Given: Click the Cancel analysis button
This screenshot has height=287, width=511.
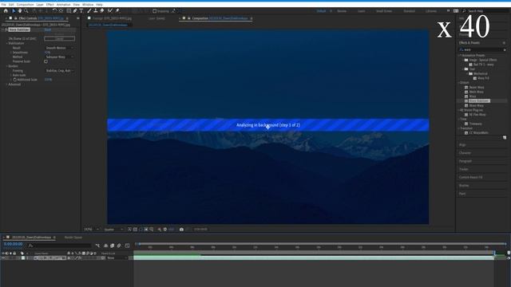Looking at the screenshot, I should tap(59, 38).
